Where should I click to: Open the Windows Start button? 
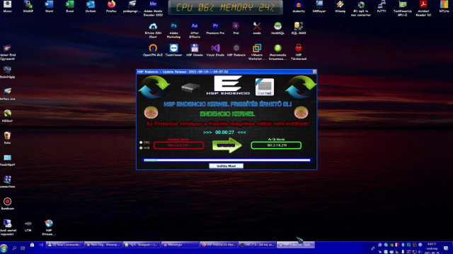click(x=4, y=248)
